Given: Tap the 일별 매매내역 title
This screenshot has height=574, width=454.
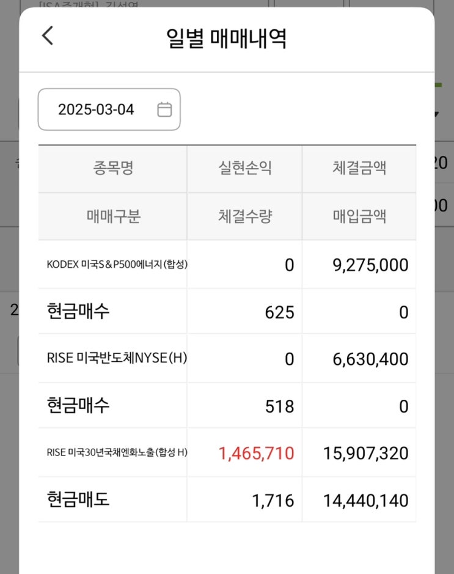Looking at the screenshot, I should pyautogui.click(x=227, y=38).
